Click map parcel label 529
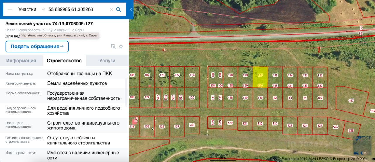Viewport: 375px width, 162px height. pos(230,123)
